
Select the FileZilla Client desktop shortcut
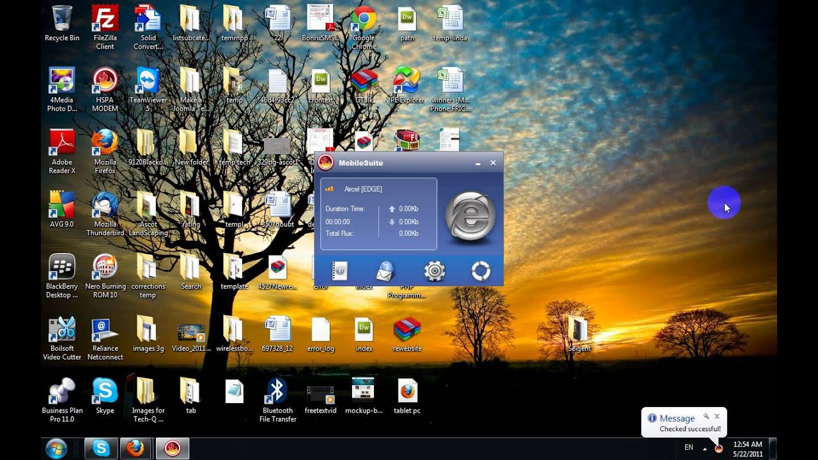click(x=105, y=27)
